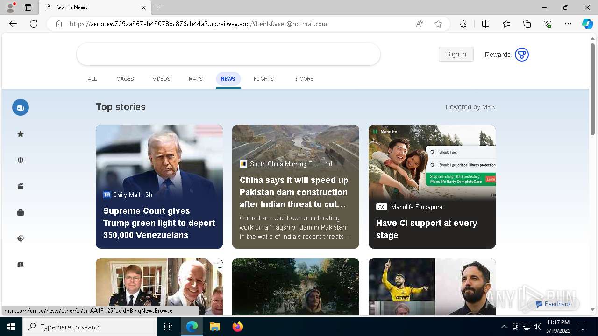Select the bottom newspaper sidebar icon
The height and width of the screenshot is (336, 598).
21,265
